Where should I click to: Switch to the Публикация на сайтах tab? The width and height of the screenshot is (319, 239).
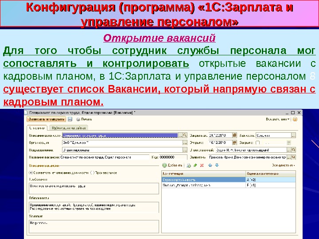point(69,128)
